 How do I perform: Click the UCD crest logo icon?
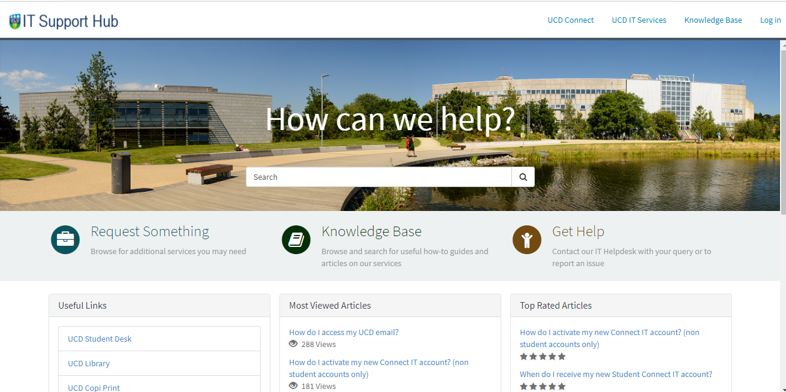point(15,22)
